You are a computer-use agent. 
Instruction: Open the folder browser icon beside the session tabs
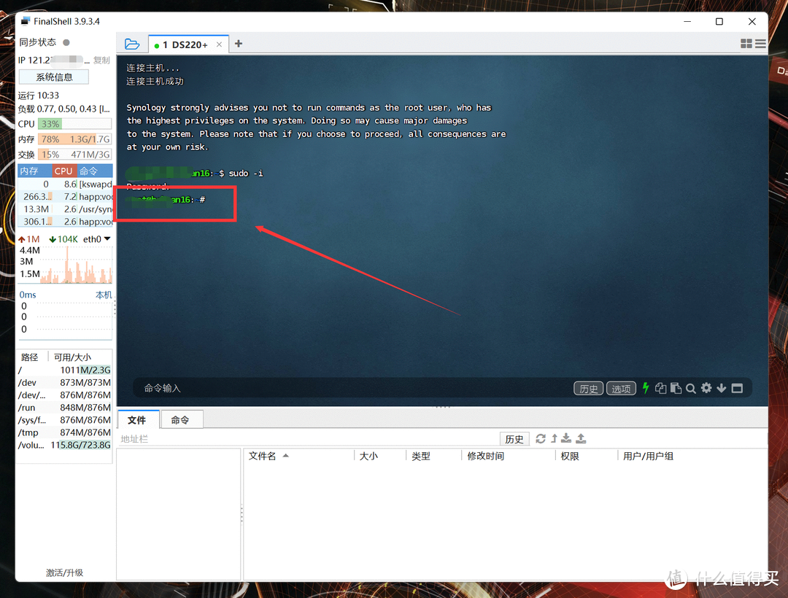point(132,44)
